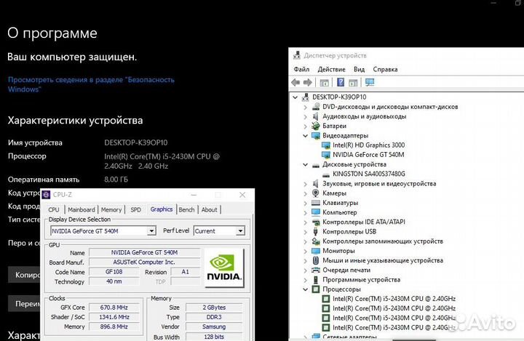Collapse the Дисковые устройства category
This screenshot has height=341, width=524.
point(305,164)
